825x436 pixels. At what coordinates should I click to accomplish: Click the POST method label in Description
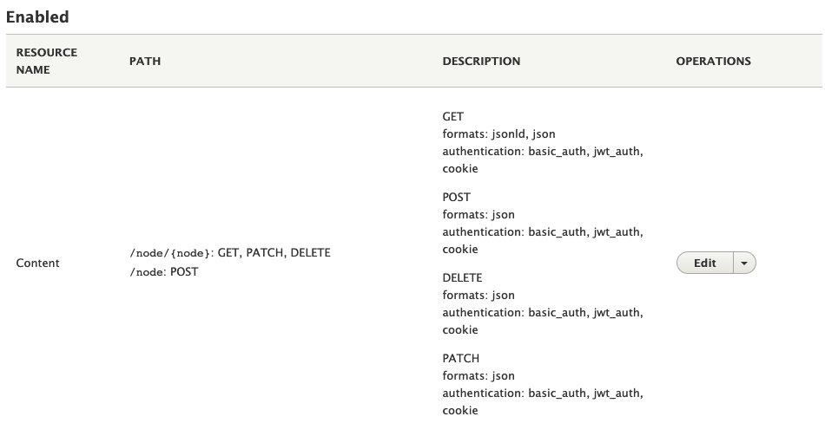(456, 197)
